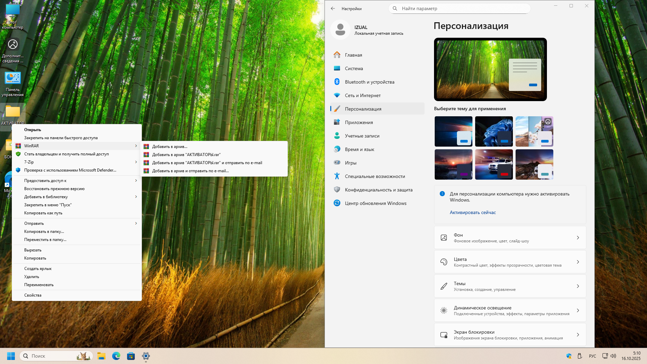Viewport: 647px width, 364px height.
Task: Open Специальные возможности settings section
Action: click(375, 176)
